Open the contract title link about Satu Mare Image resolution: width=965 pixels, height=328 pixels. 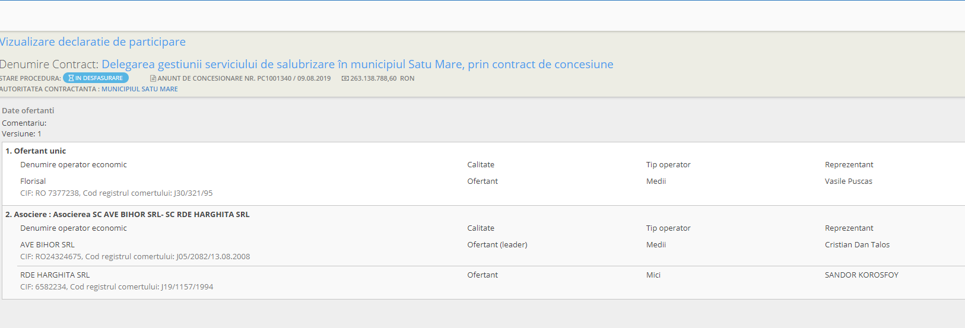click(x=357, y=64)
